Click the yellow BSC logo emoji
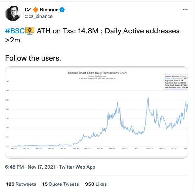 tap(30, 31)
